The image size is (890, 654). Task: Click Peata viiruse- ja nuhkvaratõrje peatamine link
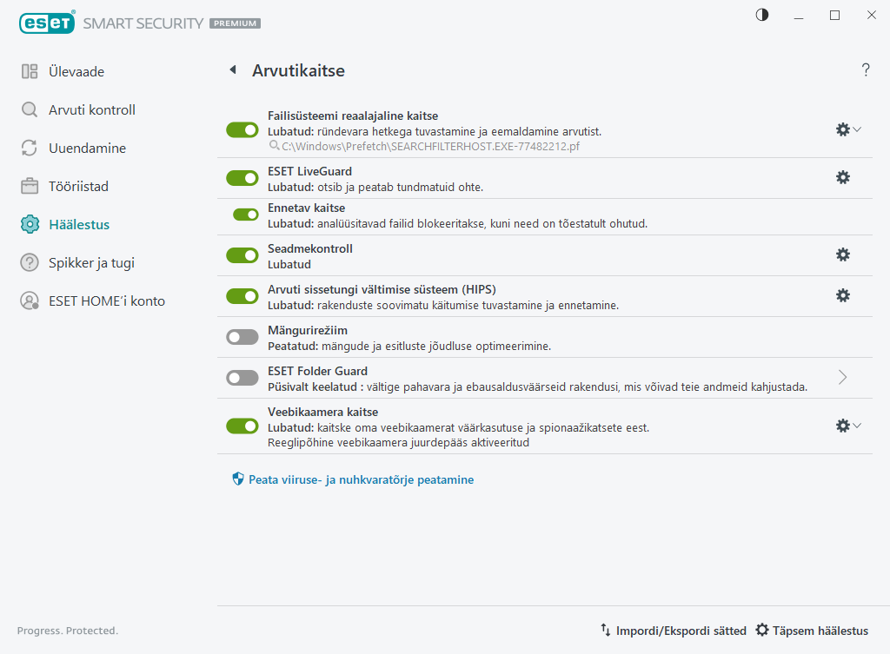361,479
